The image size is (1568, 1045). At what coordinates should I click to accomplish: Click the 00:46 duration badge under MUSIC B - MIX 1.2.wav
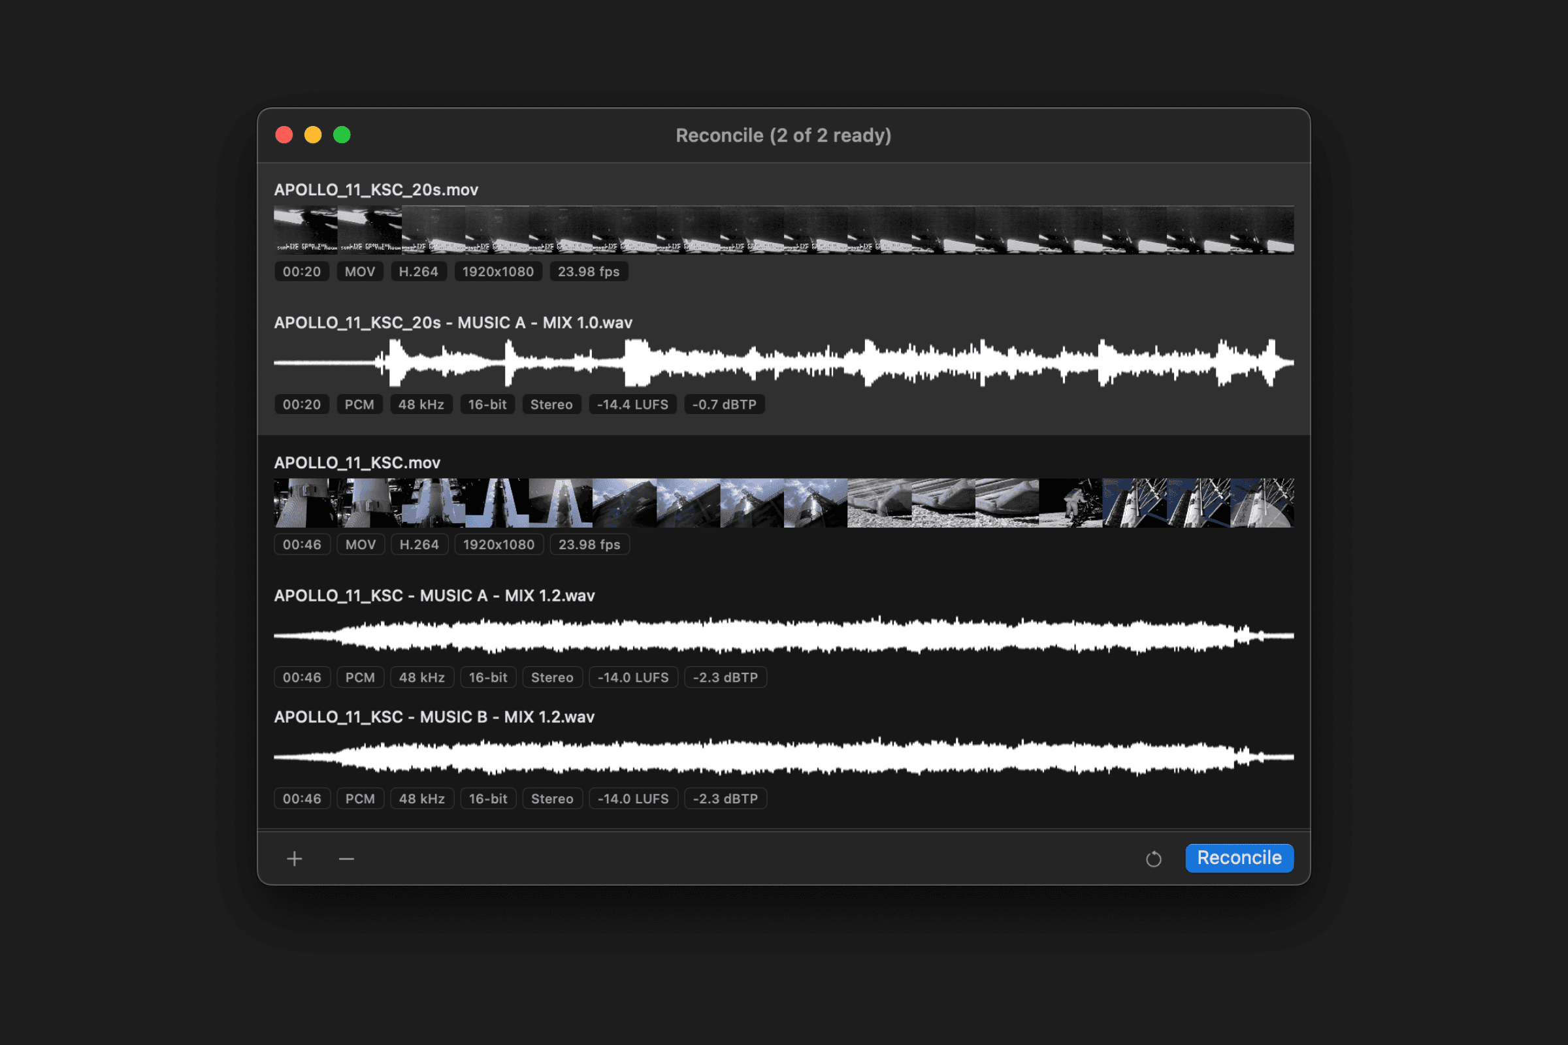click(x=301, y=798)
